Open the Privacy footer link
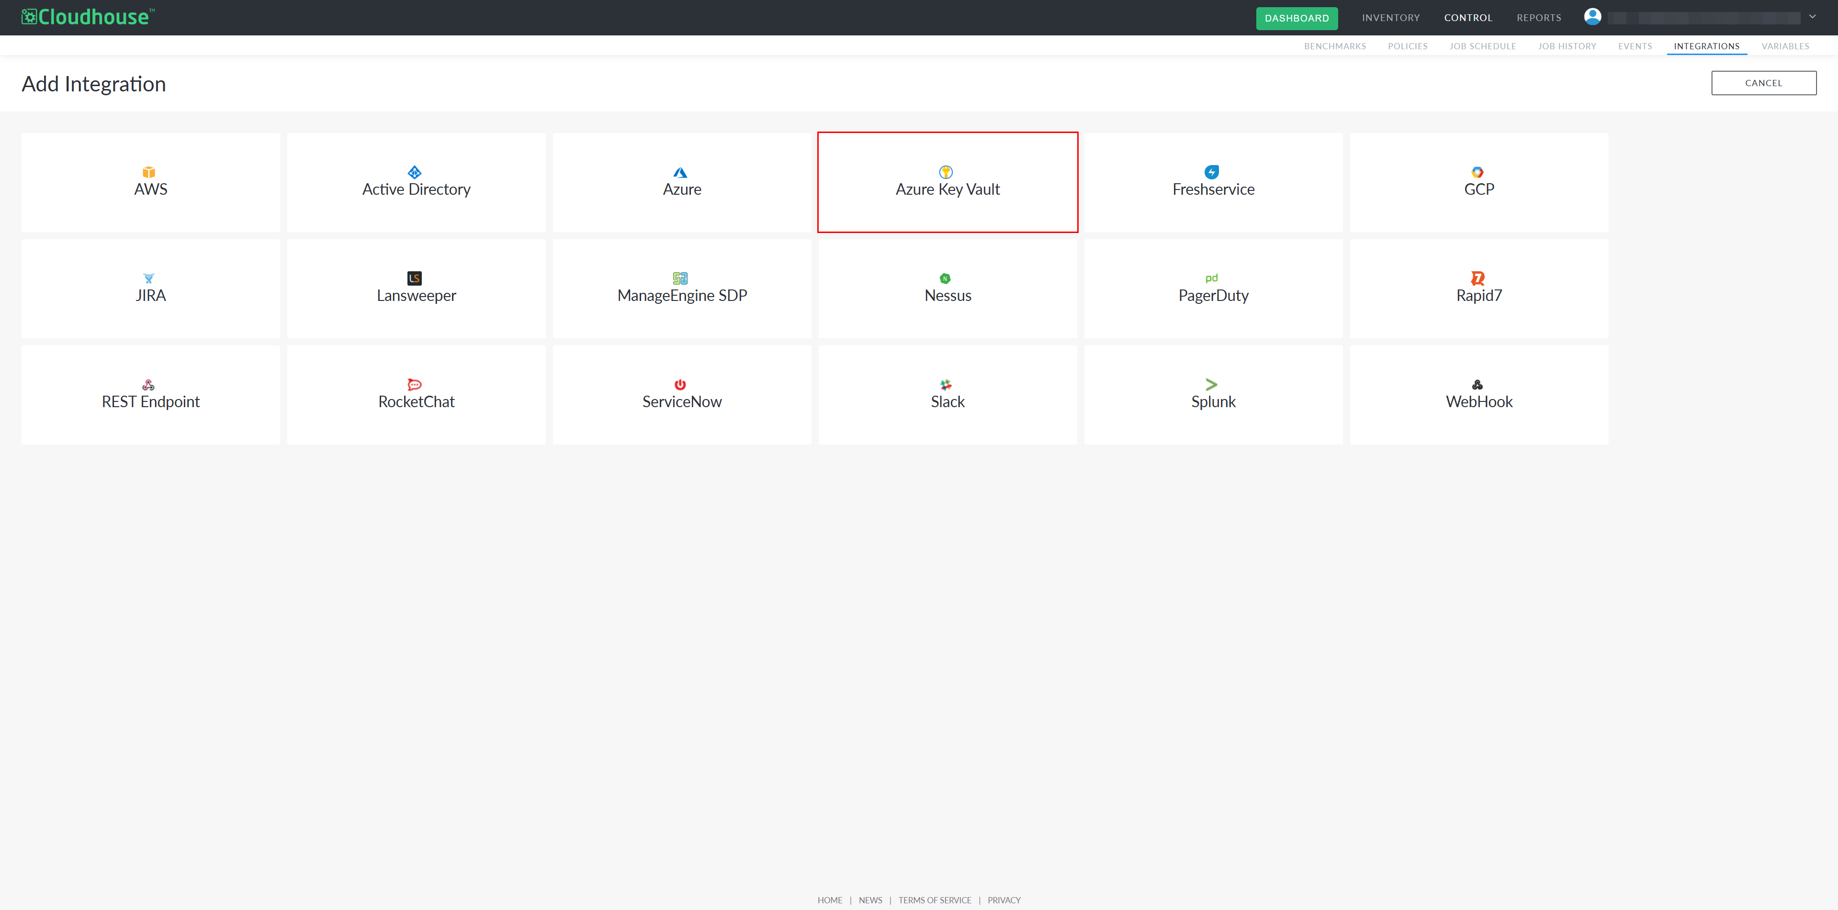The width and height of the screenshot is (1838, 910). point(1004,900)
